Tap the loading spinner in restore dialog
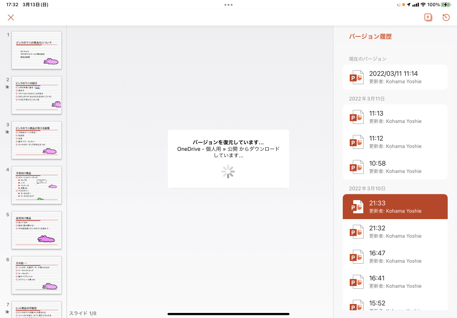Viewport: 457px width, 318px height. 228,172
